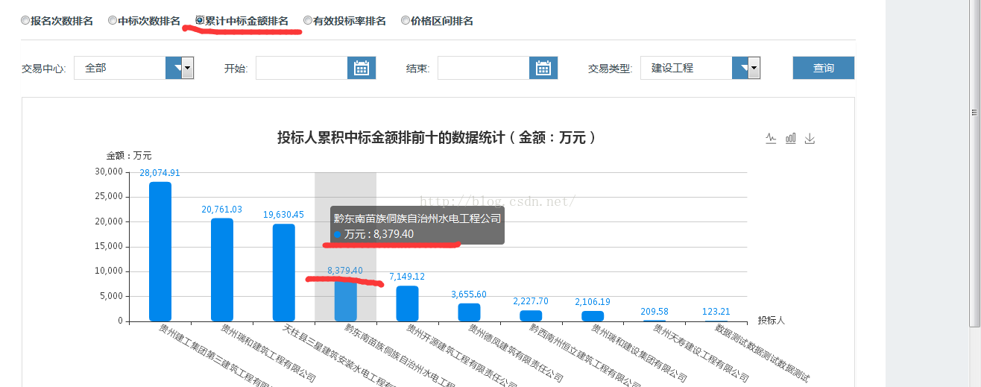Click the 19,630.45 bar in chart
The height and width of the screenshot is (387, 981).
click(284, 272)
